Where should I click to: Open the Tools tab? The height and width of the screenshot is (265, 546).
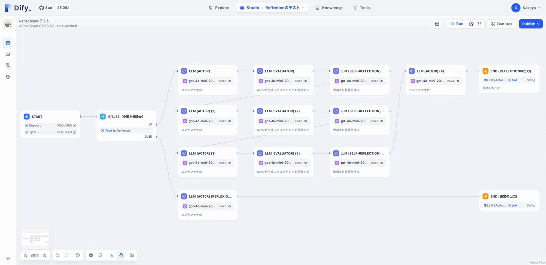point(361,8)
